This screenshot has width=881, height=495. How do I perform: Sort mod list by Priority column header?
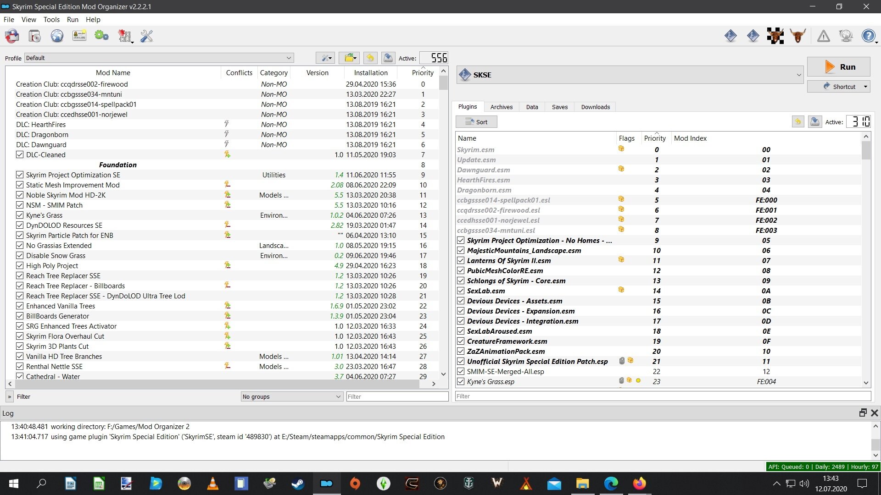[x=423, y=72]
